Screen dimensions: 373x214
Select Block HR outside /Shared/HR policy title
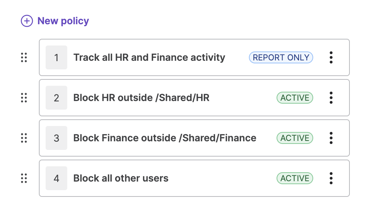(x=141, y=98)
